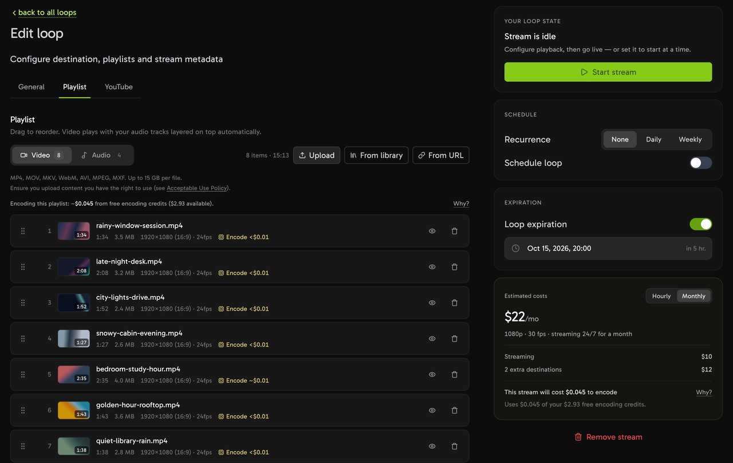Viewport: 733px width, 463px height.
Task: Choose Weekly recurrence
Action: (690, 139)
